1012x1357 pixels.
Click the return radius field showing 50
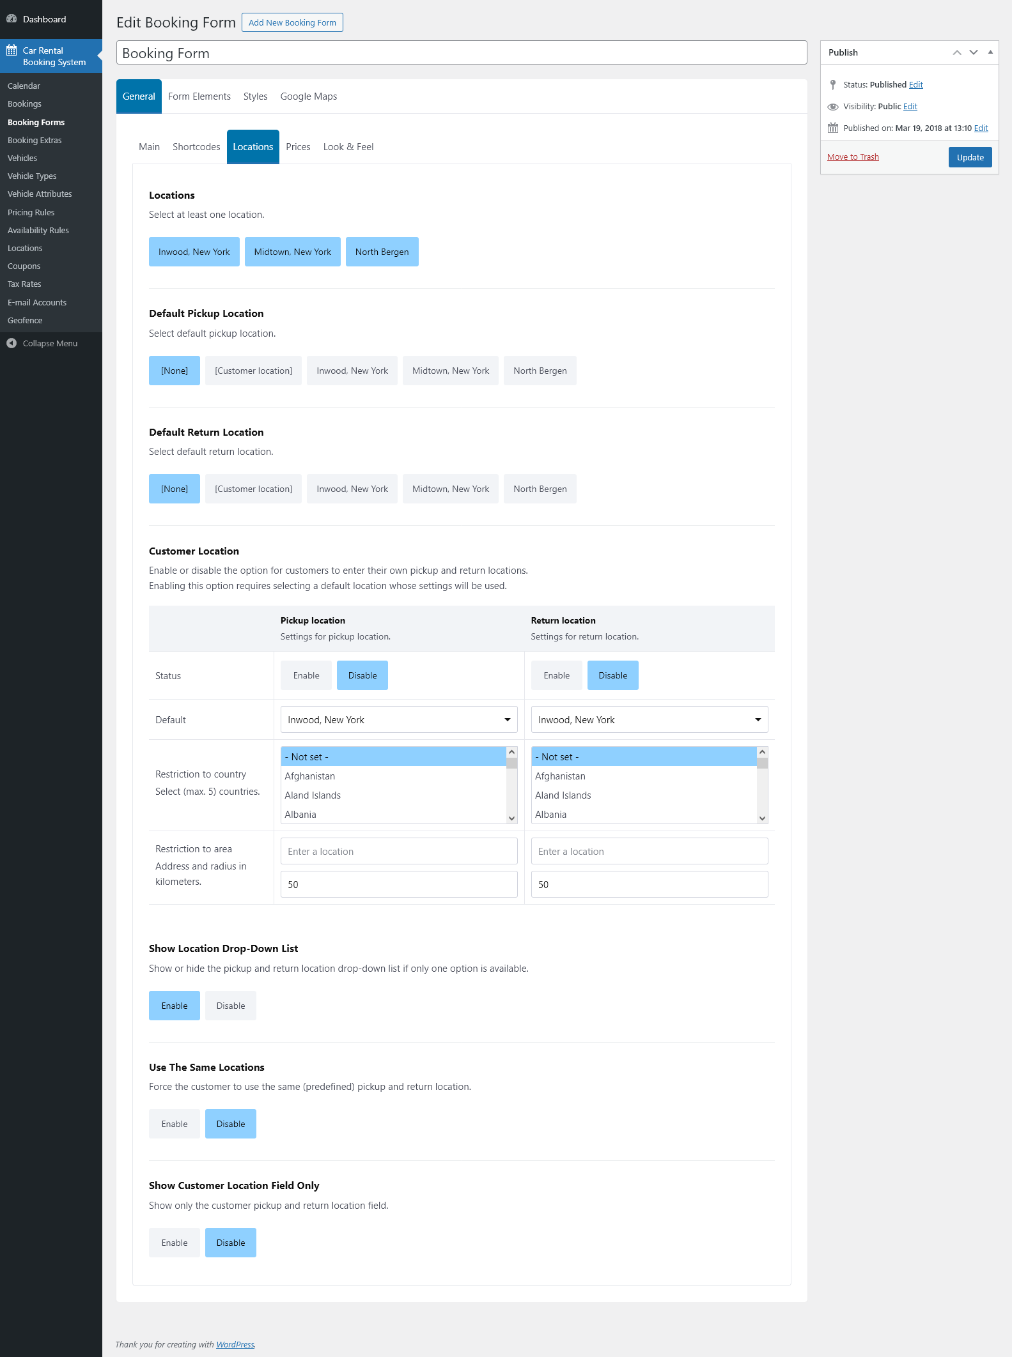pos(650,884)
